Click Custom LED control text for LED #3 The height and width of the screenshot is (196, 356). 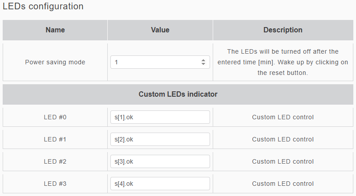[283, 184]
